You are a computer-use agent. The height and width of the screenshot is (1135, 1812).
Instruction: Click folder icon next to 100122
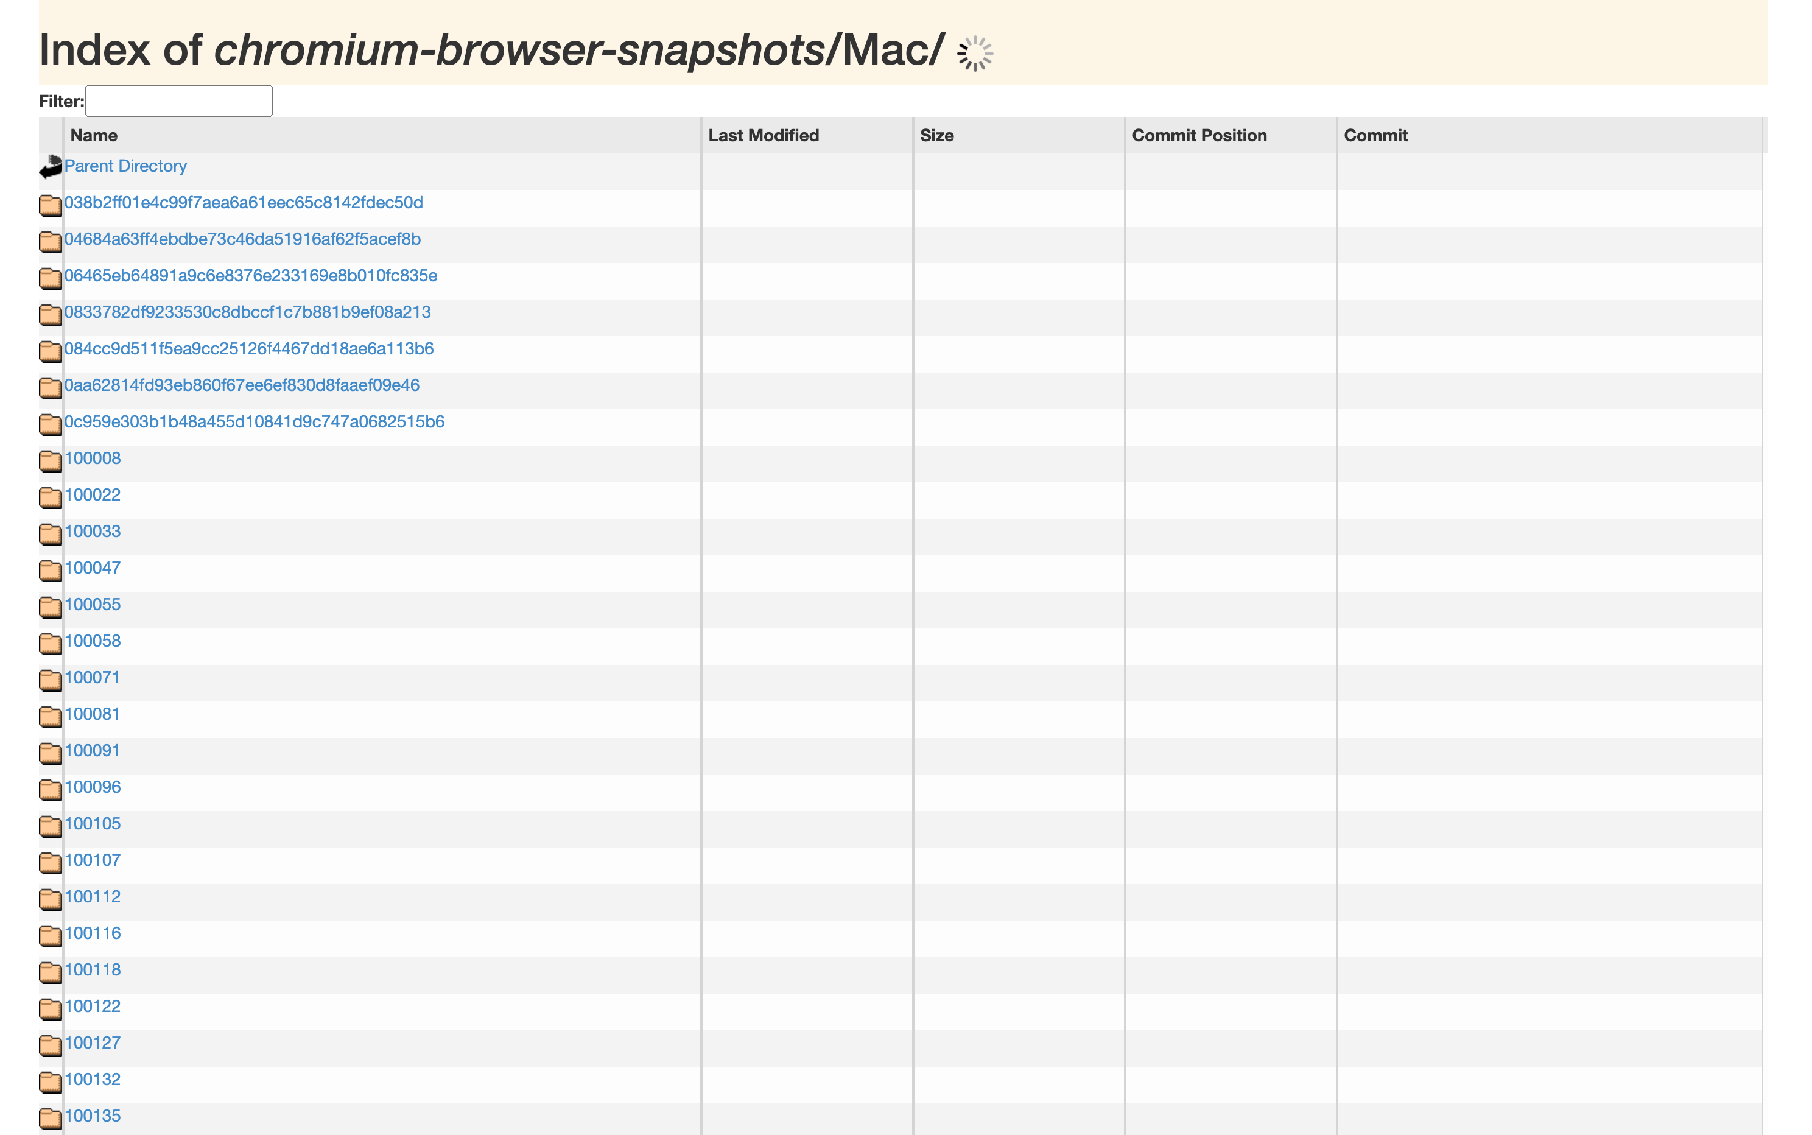[x=51, y=1009]
